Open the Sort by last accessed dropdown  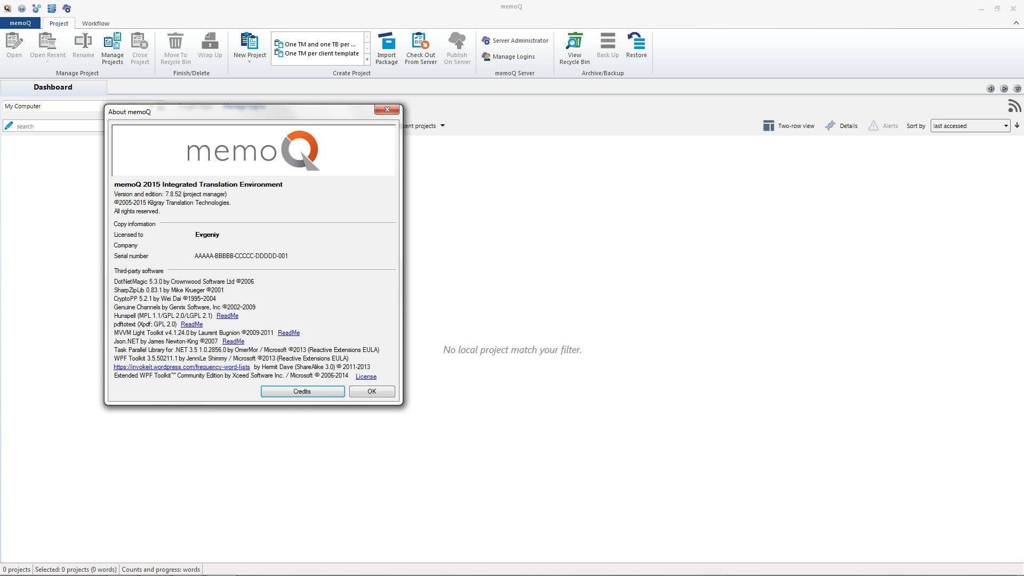click(970, 126)
